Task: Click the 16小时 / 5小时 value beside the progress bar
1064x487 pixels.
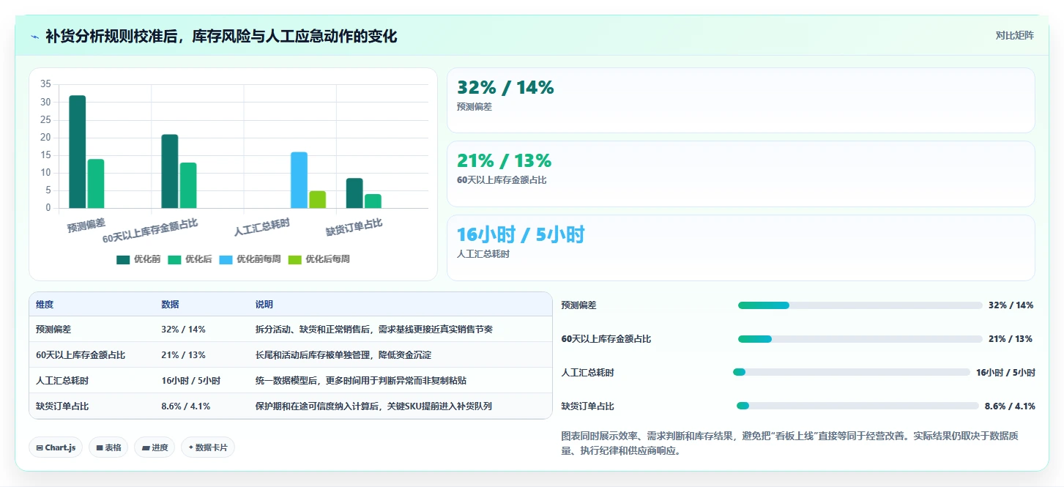Action: [1005, 373]
